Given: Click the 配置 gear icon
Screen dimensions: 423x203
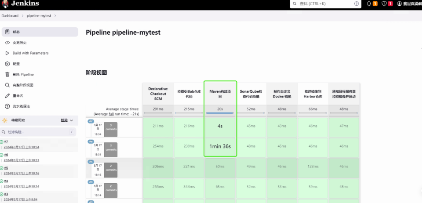Looking at the screenshot, I should tap(7, 64).
